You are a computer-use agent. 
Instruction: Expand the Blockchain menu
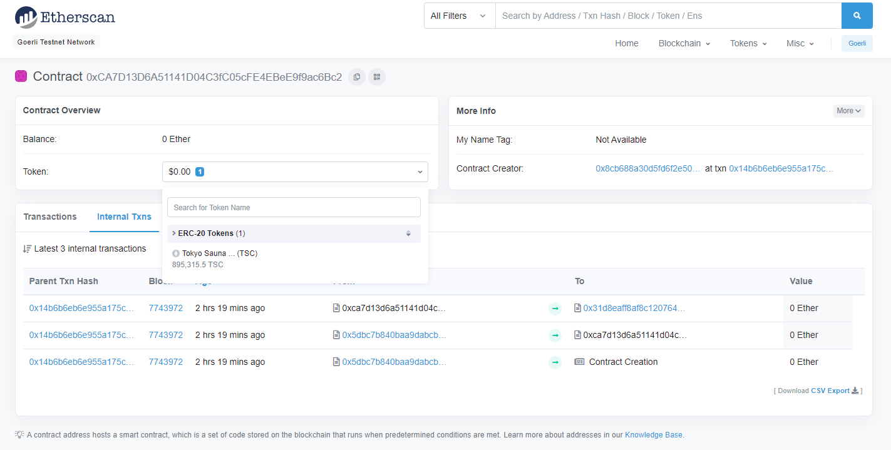[x=684, y=43]
